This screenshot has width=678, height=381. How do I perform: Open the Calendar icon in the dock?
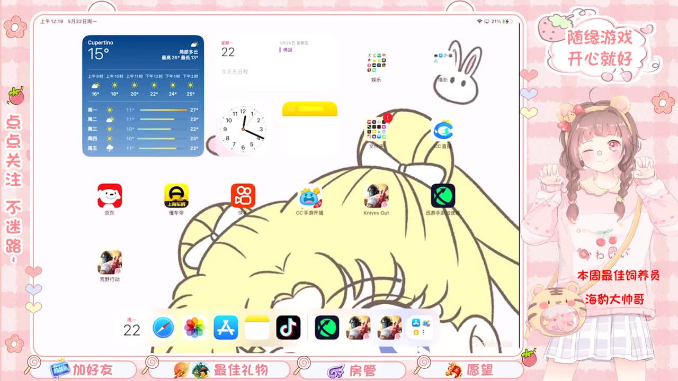132,328
